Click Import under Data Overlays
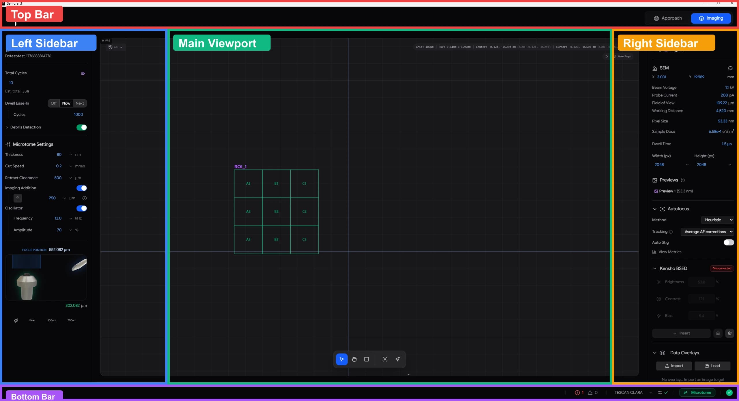The width and height of the screenshot is (739, 401). (674, 366)
